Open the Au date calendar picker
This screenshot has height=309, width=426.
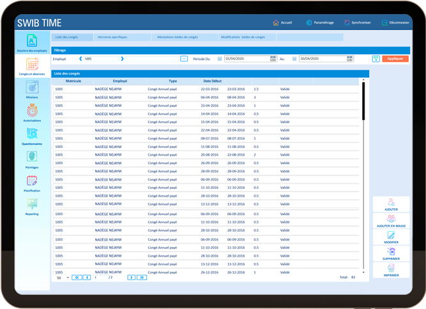349,59
